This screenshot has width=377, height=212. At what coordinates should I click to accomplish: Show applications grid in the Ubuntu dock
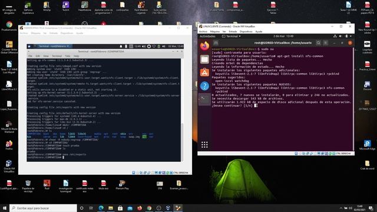coord(204,145)
